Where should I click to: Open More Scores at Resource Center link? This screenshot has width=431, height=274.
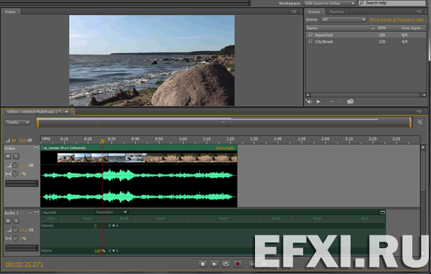click(398, 19)
